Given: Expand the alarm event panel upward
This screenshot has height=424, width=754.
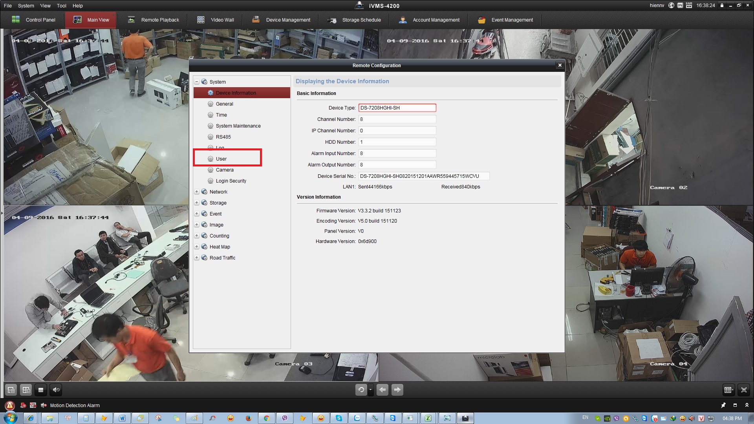Looking at the screenshot, I should (747, 405).
